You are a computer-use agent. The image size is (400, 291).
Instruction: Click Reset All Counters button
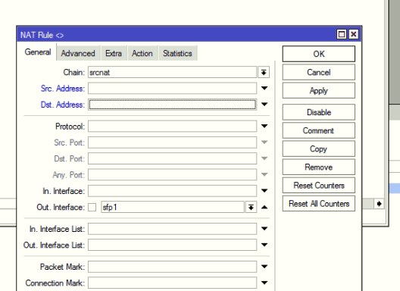point(319,203)
